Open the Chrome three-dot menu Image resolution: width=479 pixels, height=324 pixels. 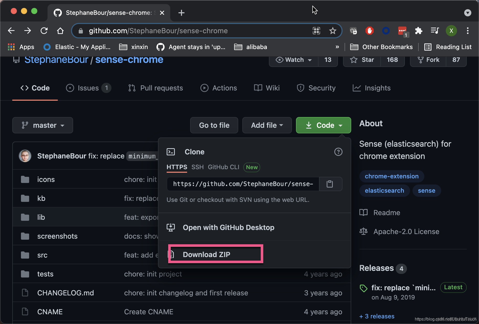(467, 31)
